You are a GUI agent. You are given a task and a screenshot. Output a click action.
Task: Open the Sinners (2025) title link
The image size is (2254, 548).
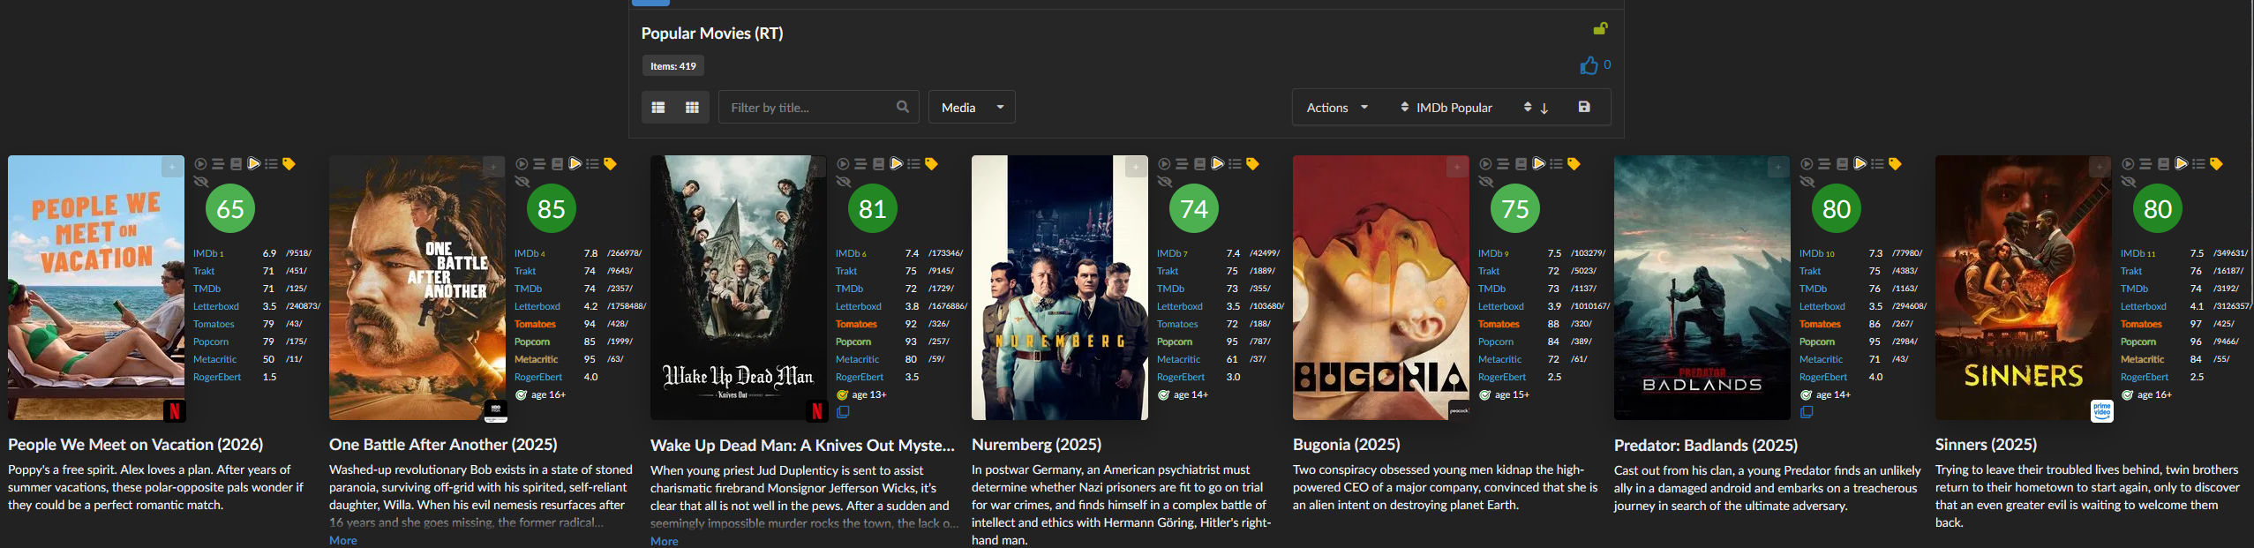click(x=1987, y=445)
